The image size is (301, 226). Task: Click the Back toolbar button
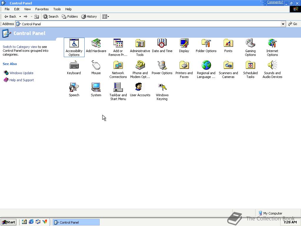pyautogui.click(x=10, y=16)
